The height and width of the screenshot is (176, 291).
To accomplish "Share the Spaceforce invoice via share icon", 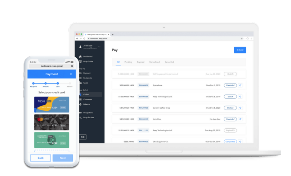I will tap(240, 85).
